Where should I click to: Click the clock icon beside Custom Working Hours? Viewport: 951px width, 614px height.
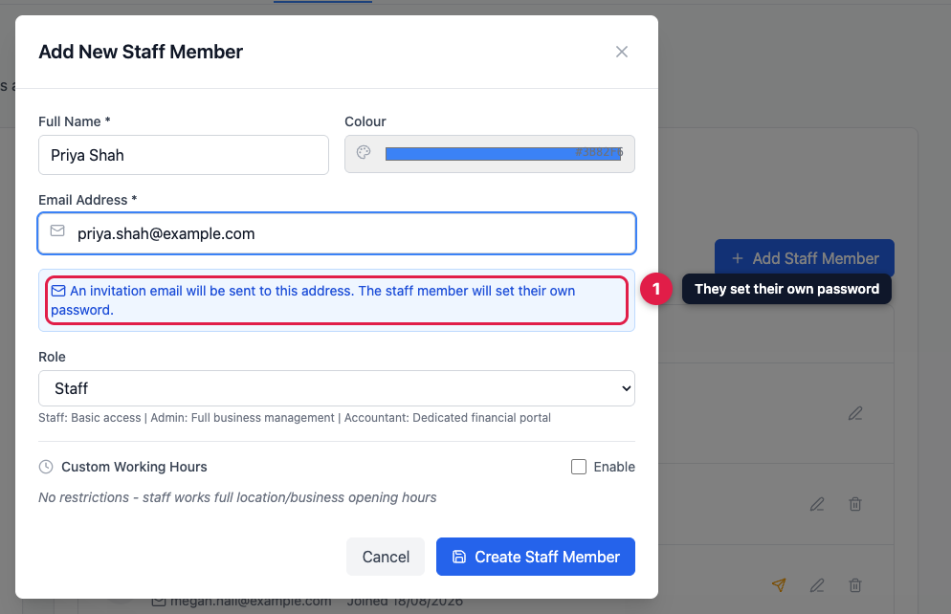coord(46,467)
